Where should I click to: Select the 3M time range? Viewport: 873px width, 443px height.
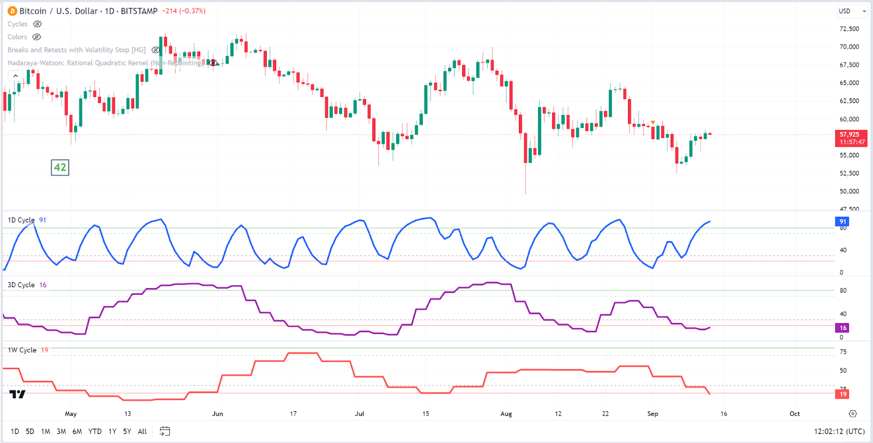[61, 431]
